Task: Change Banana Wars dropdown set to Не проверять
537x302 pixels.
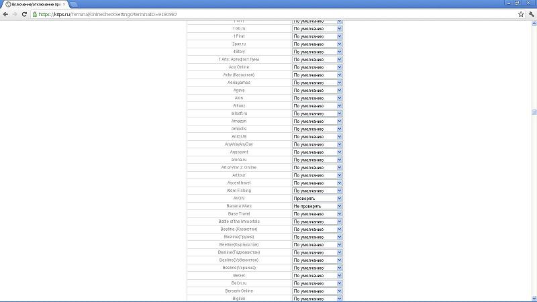Action: click(x=317, y=206)
